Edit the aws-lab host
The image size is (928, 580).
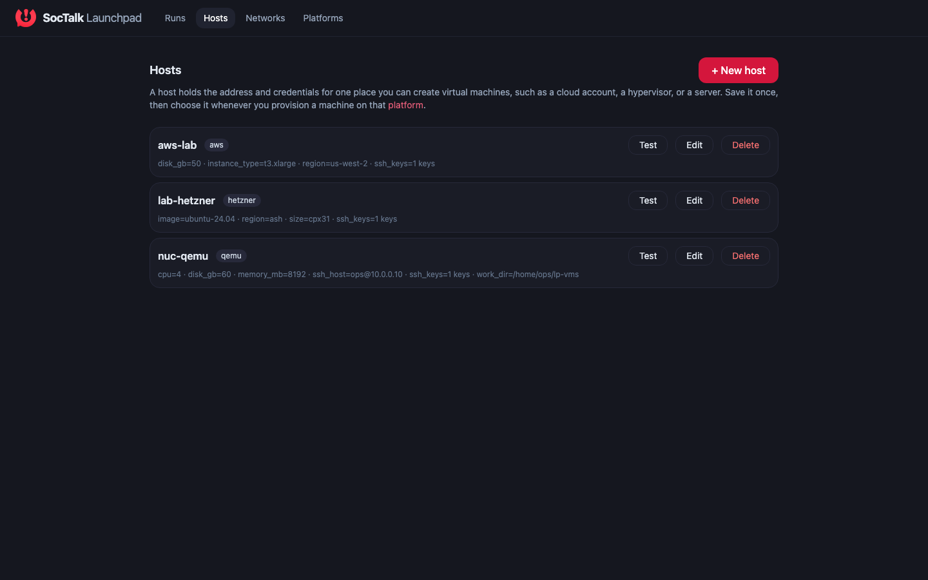point(694,145)
